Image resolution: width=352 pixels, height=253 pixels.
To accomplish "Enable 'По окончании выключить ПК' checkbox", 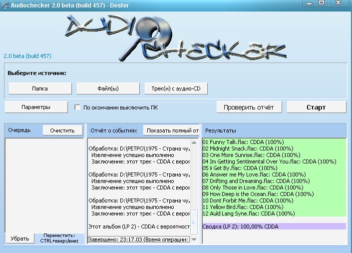I will click(x=77, y=107).
